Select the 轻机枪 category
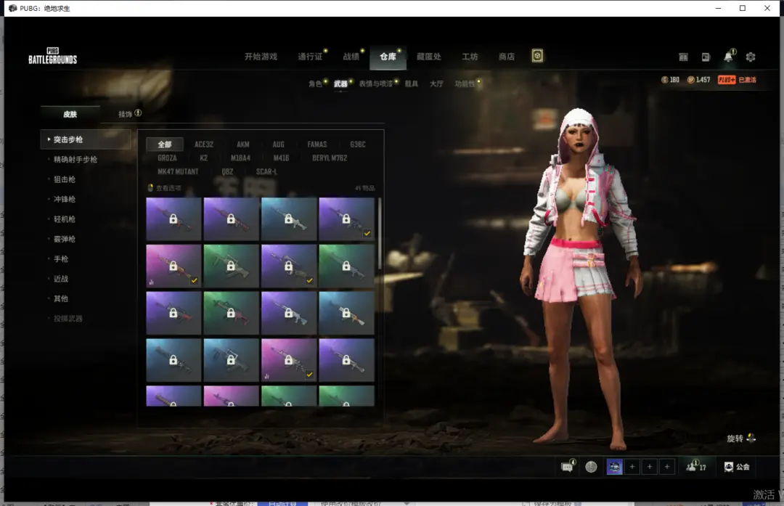Screen dimensions: 784x506 point(65,219)
